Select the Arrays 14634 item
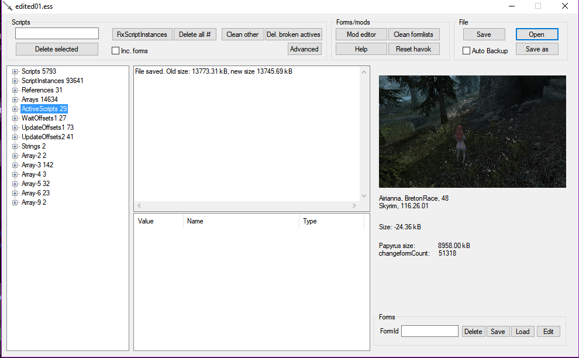Screen dimensions: 579x358 coord(40,99)
